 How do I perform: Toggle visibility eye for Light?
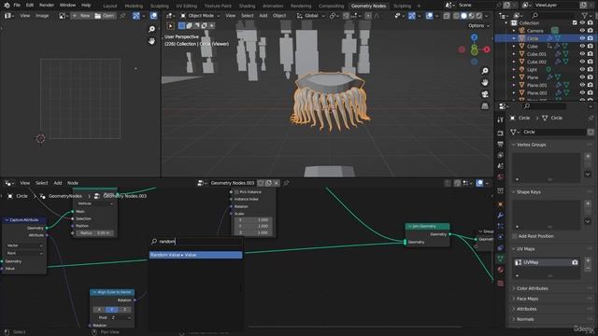point(582,69)
